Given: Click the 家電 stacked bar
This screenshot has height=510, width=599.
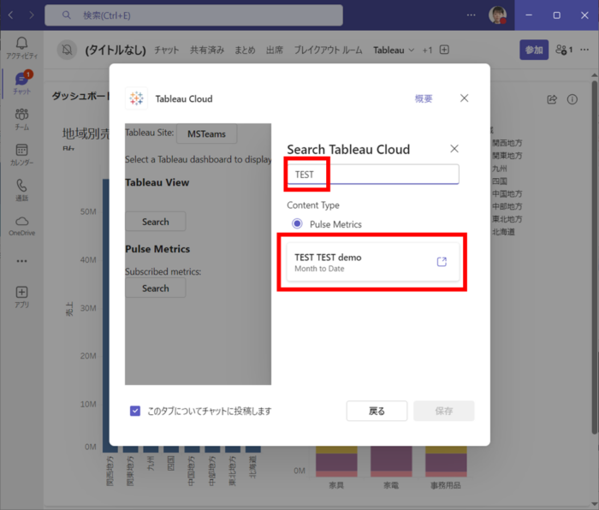Looking at the screenshot, I should tap(391, 461).
